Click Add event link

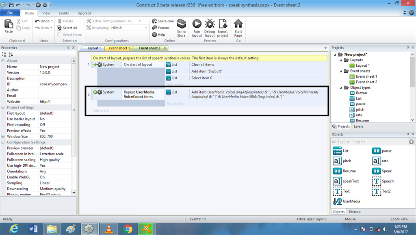tap(101, 111)
